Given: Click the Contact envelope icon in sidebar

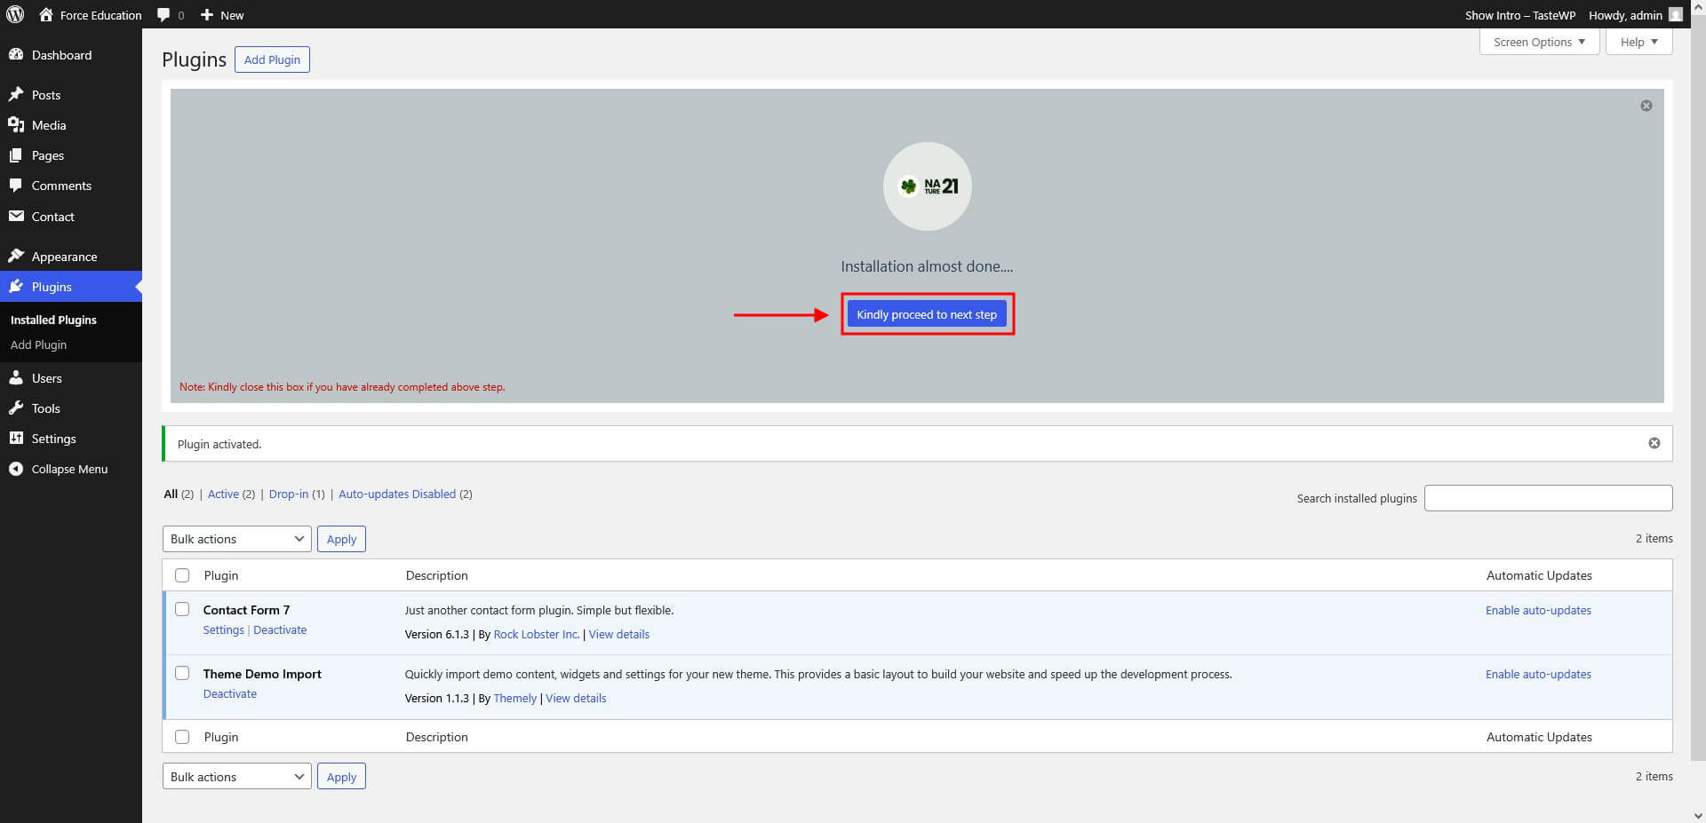Looking at the screenshot, I should (16, 217).
